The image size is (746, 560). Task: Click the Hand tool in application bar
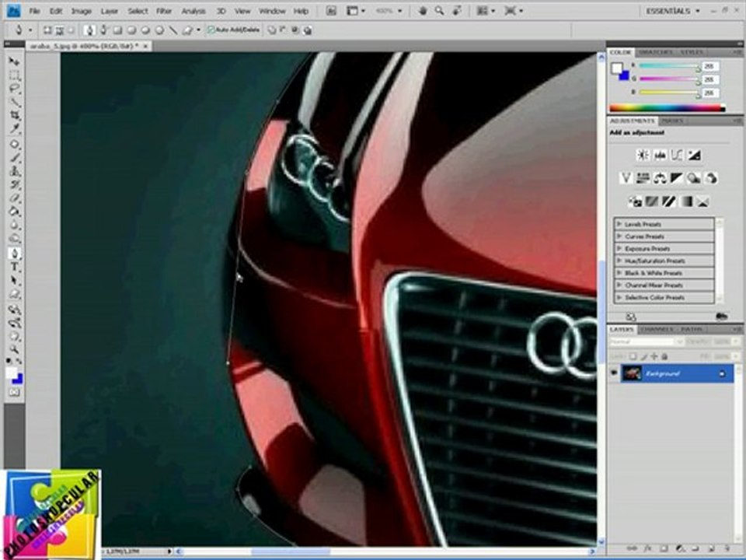423,10
